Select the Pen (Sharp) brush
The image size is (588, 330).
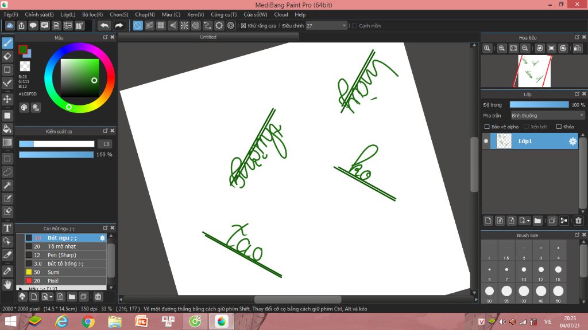62,255
